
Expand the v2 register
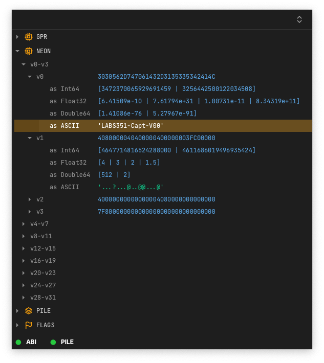pyautogui.click(x=30, y=199)
